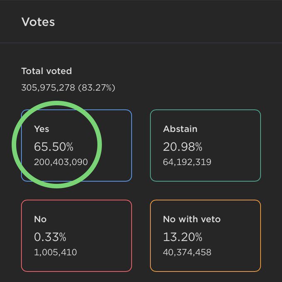The height and width of the screenshot is (282, 282).
Task: Click the No with veto card
Action: tap(205, 235)
